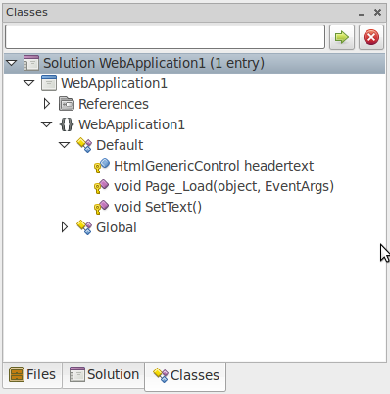390x394 pixels.
Task: Click the Default class icon
Action: tap(84, 145)
